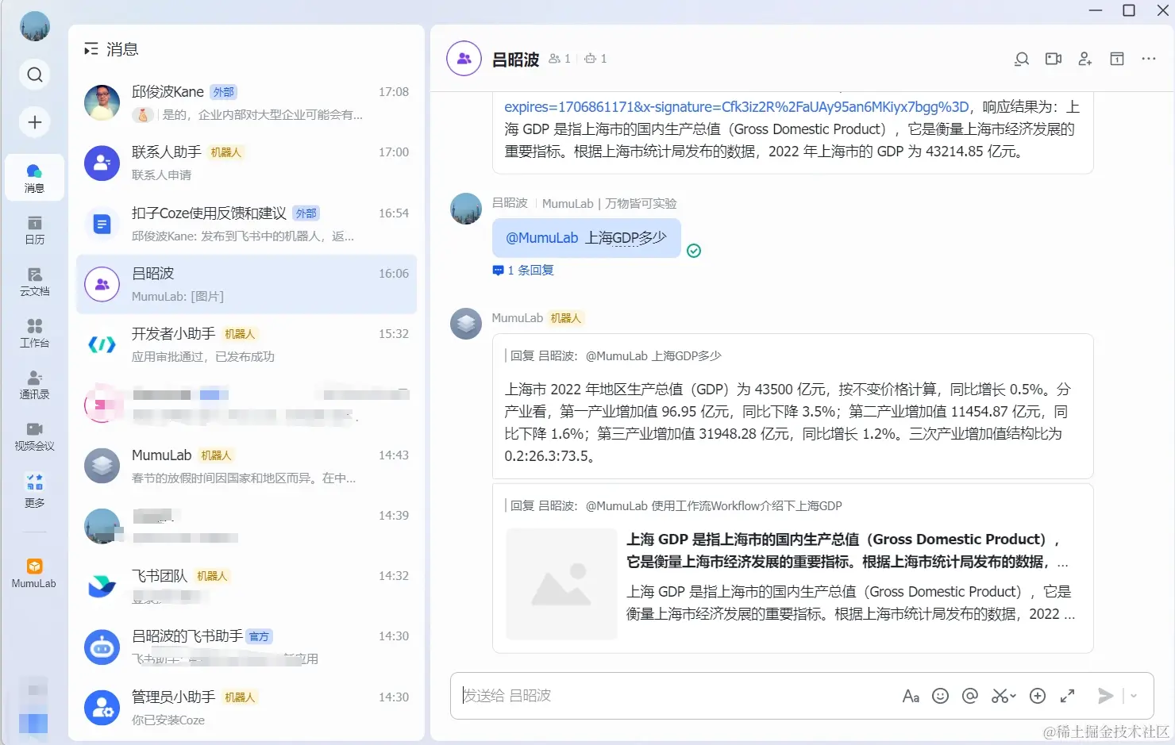Click 吕昭波 sender avatar in chat
Screen dimensions: 1175x745
point(466,209)
